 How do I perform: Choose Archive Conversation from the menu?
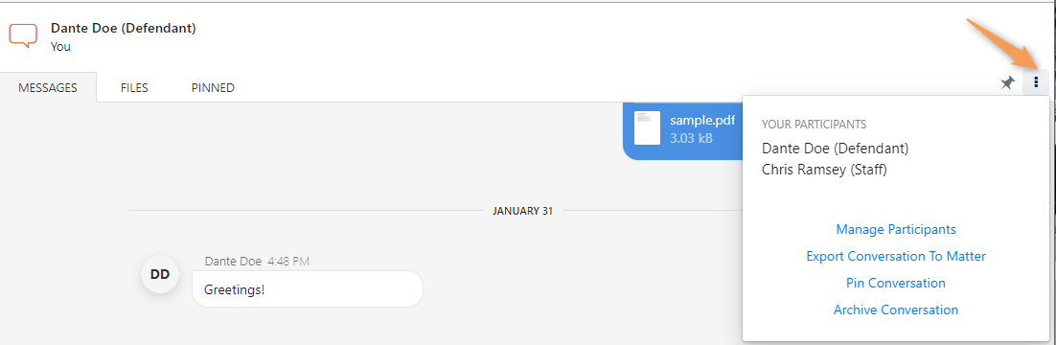pos(896,310)
